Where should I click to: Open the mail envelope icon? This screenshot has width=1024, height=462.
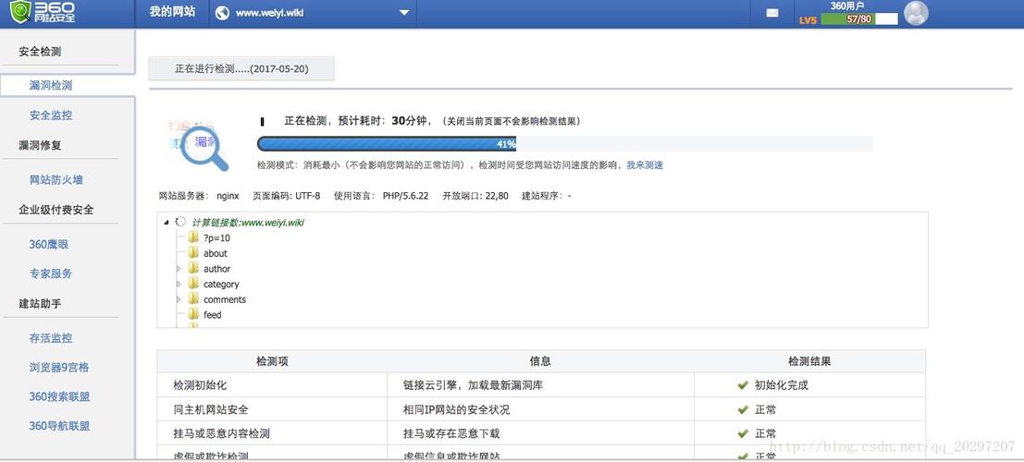pos(771,12)
